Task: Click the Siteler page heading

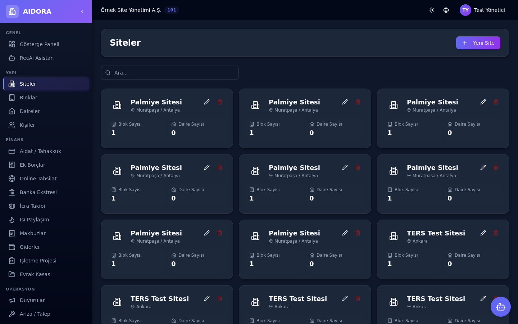Action: point(125,43)
